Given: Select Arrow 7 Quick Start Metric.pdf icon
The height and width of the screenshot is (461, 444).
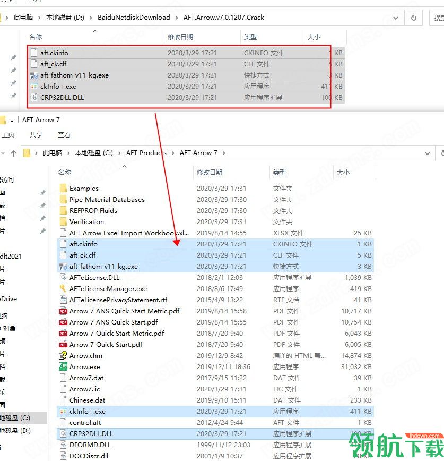Looking at the screenshot, I should [63, 334].
